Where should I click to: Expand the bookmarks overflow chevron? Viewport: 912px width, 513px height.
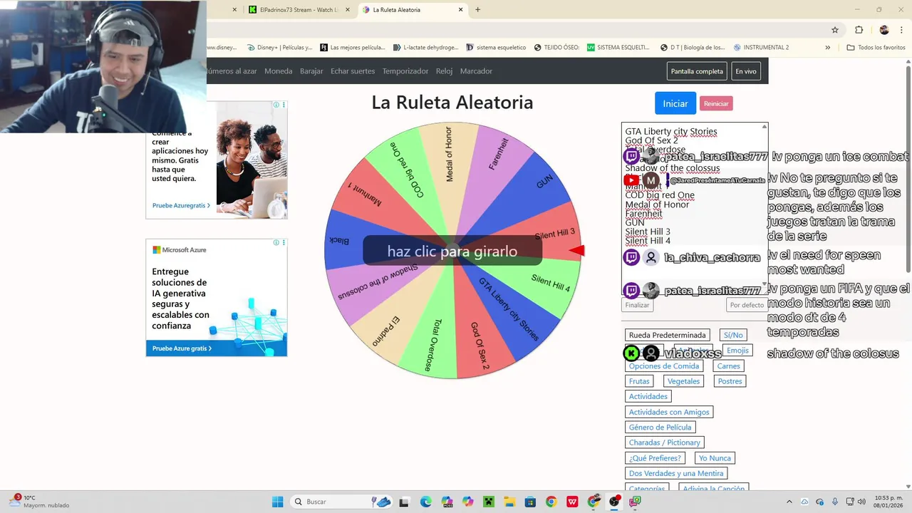[827, 48]
